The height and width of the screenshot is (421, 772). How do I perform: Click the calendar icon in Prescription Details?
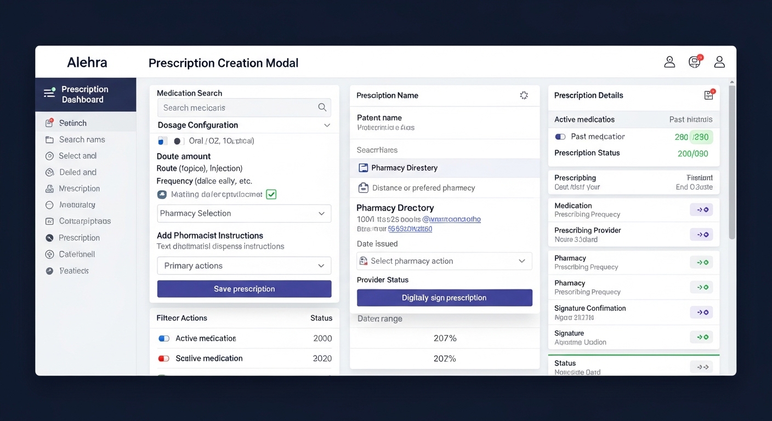point(708,95)
